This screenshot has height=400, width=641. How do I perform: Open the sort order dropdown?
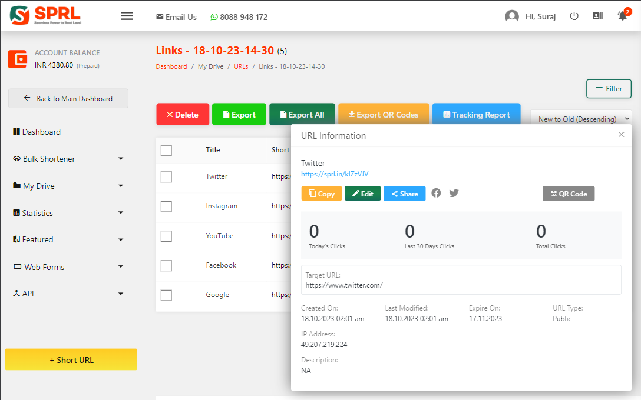580,119
